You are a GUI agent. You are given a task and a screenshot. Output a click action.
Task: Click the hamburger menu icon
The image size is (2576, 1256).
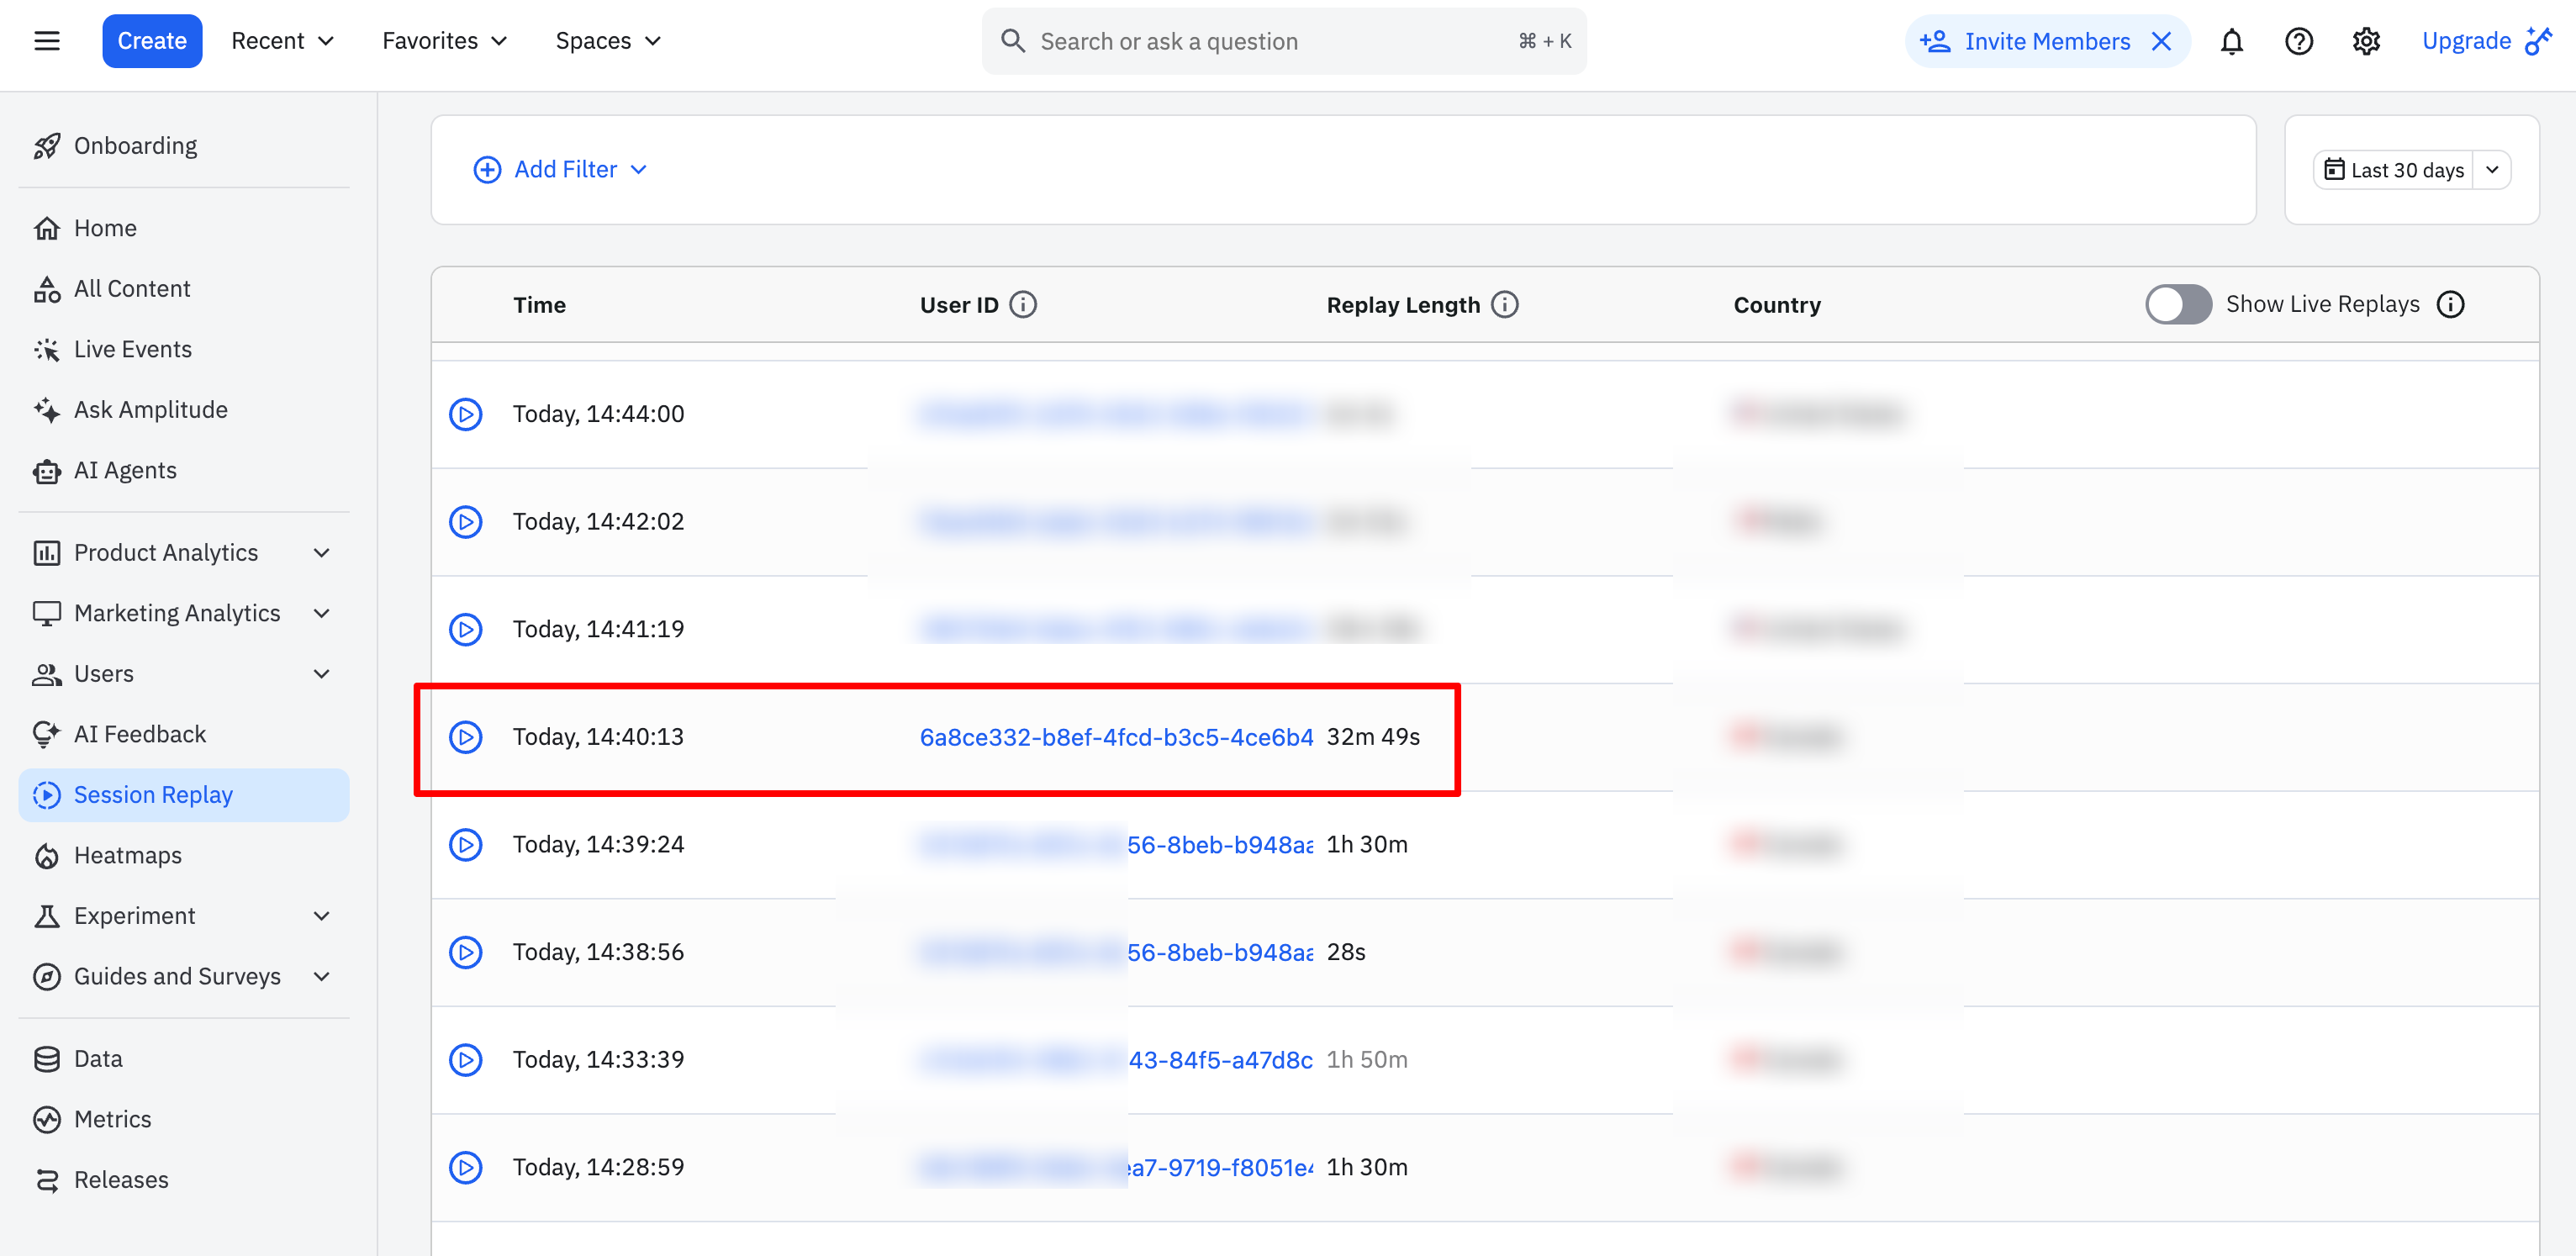pos(47,41)
